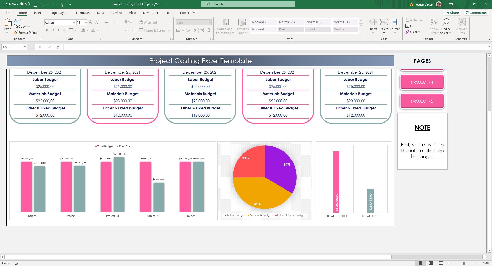492x266 pixels.
Task: Switch to Page Layout view icon
Action: click(431, 263)
